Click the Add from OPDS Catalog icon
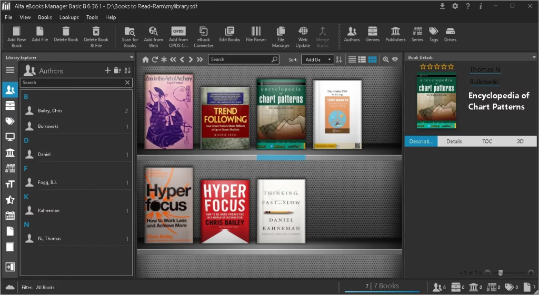Screen dimensions: 539x295 [178, 32]
